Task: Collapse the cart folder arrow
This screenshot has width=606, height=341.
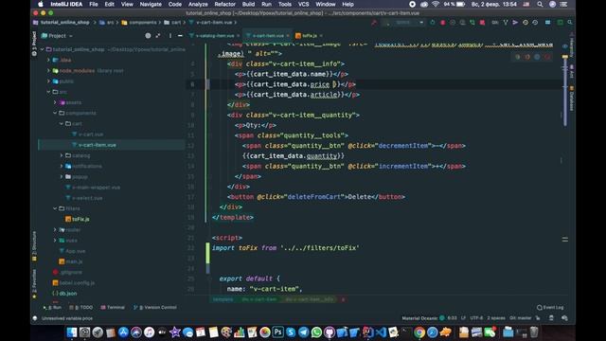Action: click(61, 124)
